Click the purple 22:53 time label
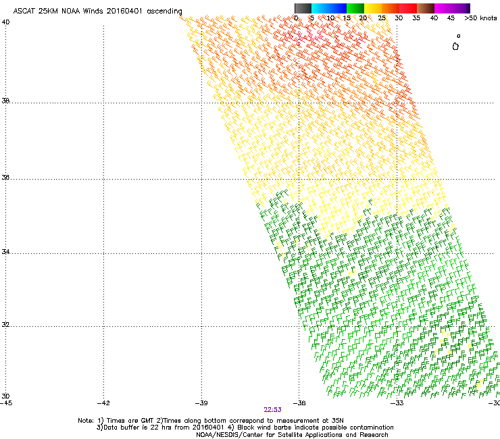The image size is (500, 439). (x=273, y=410)
